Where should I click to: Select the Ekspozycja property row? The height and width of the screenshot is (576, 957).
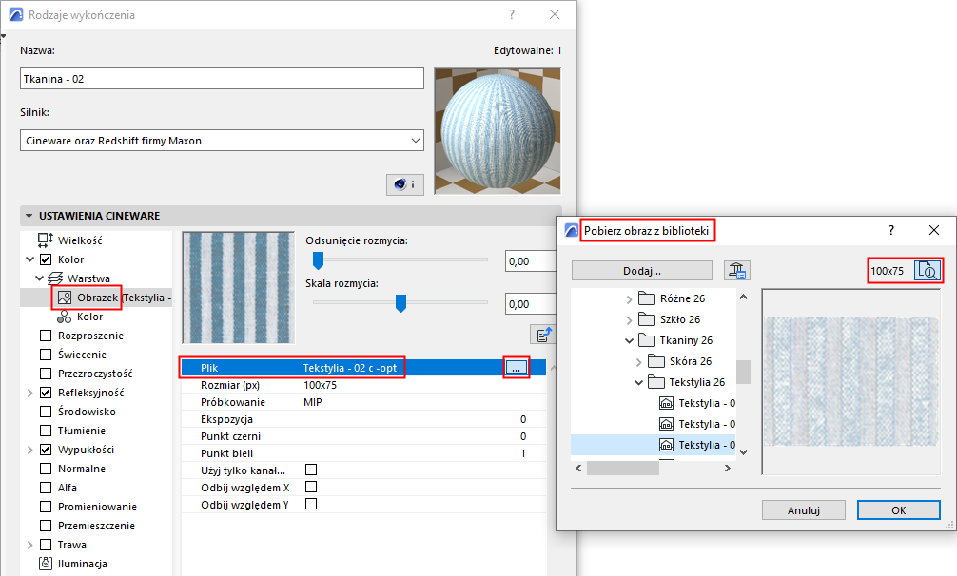(363, 419)
